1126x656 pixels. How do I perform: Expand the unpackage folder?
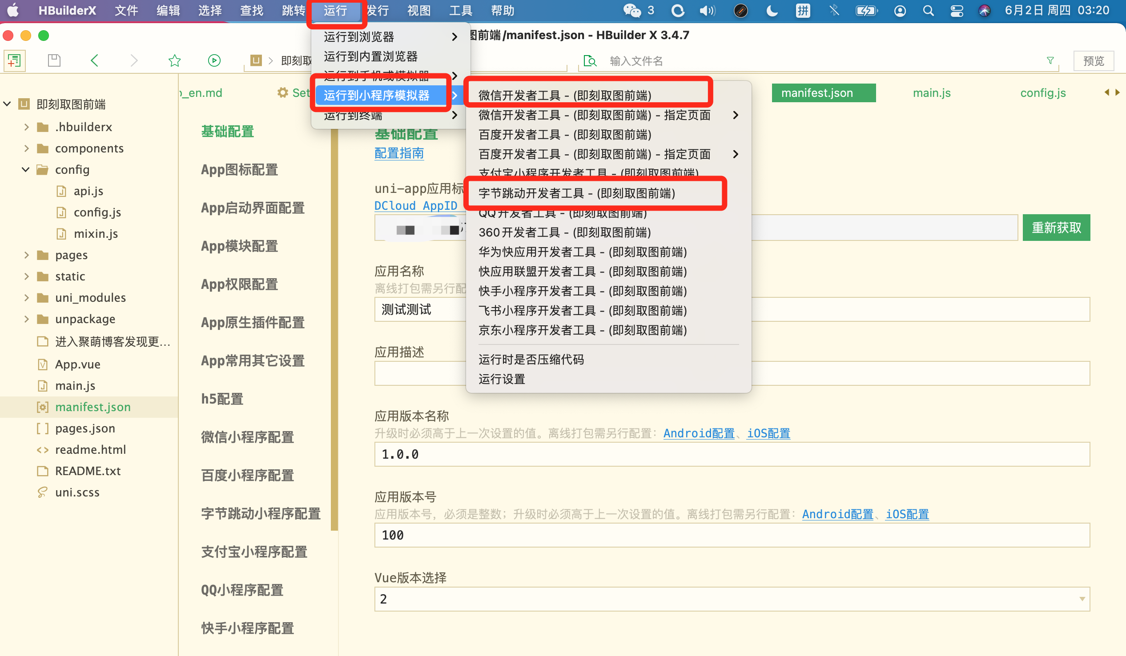[x=26, y=319]
